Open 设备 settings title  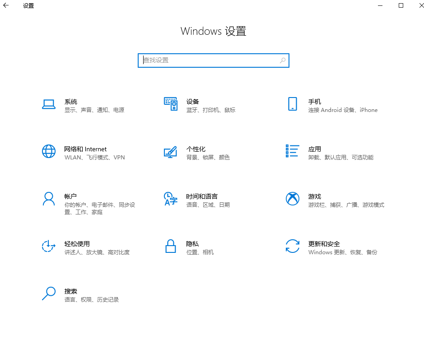(192, 102)
